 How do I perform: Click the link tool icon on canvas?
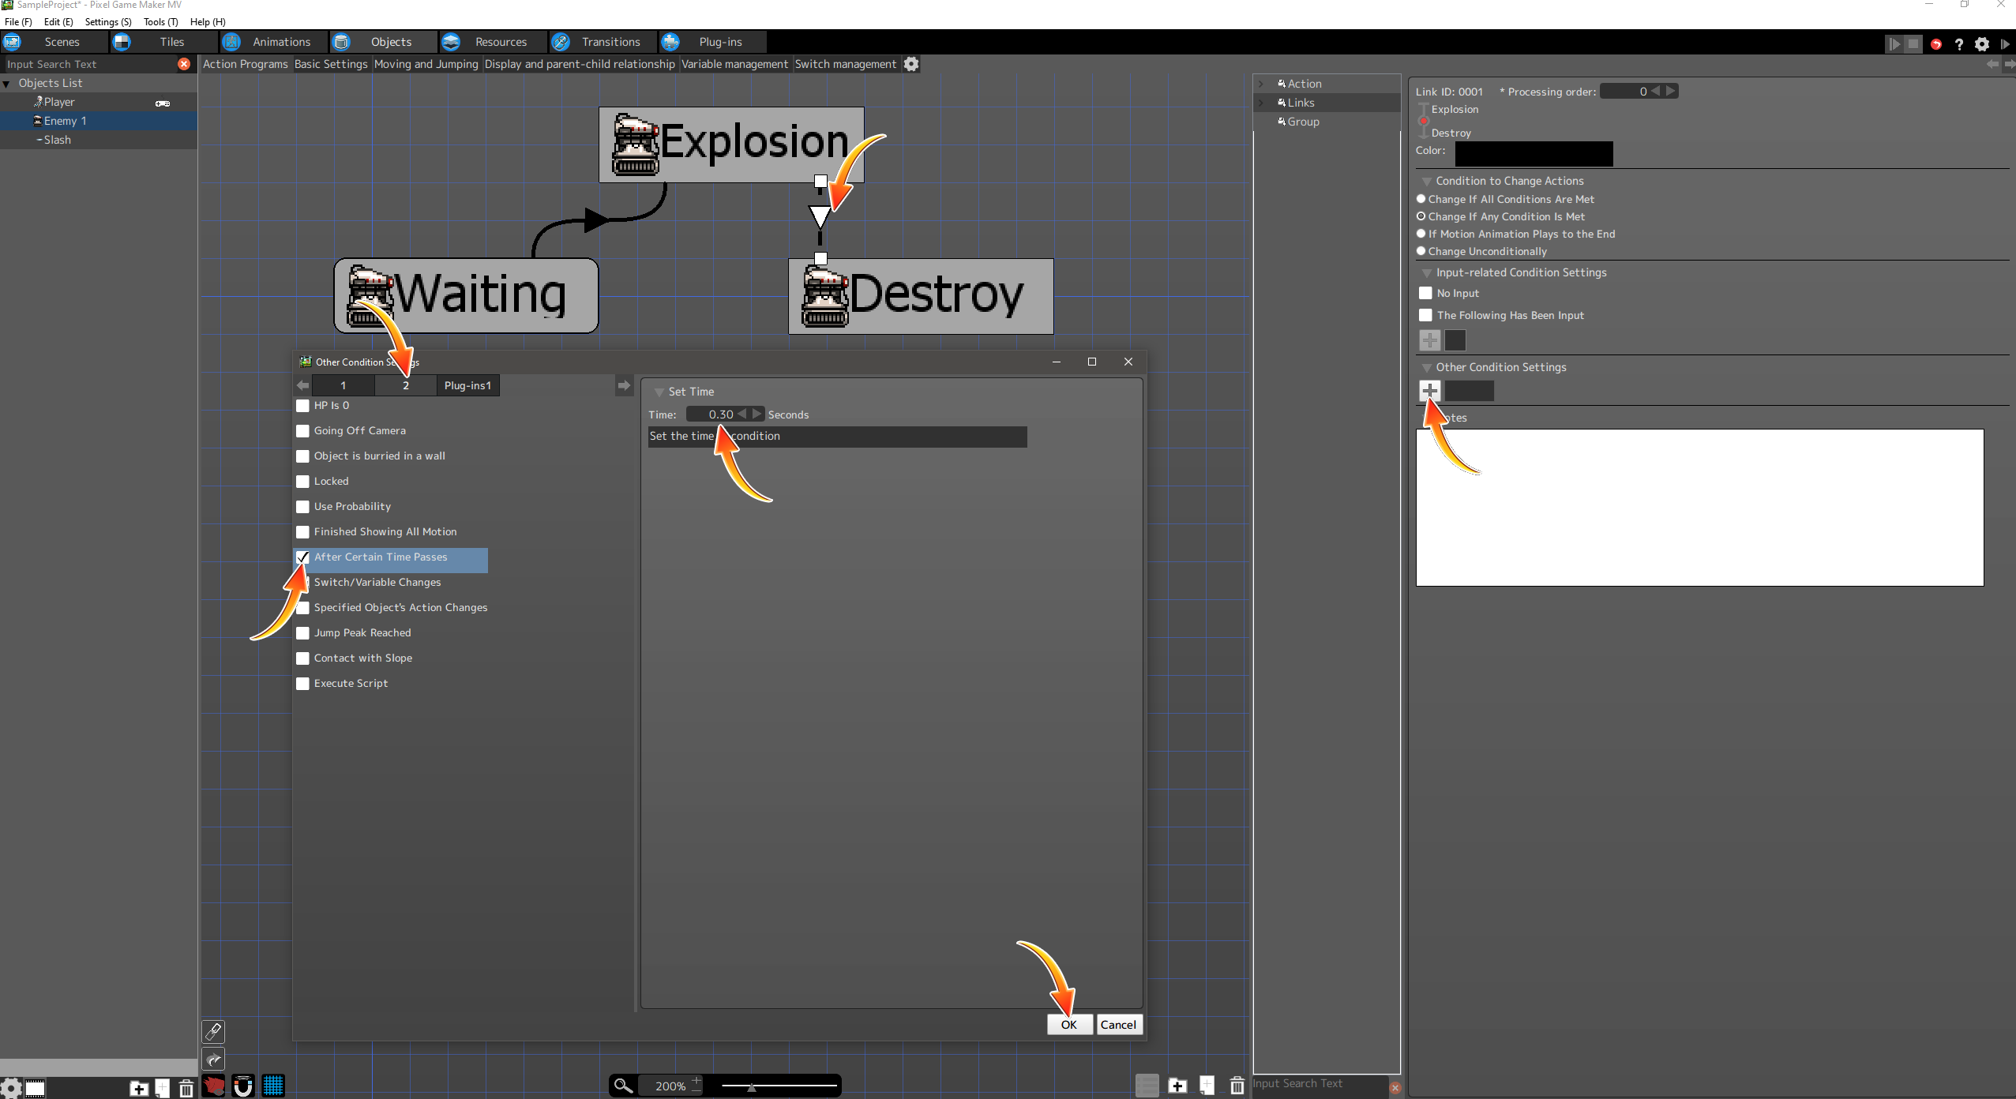point(213,1032)
